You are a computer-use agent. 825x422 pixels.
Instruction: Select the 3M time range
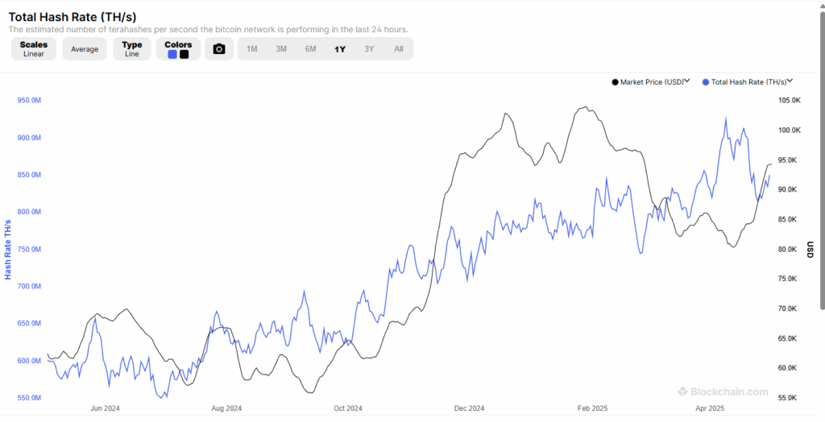[281, 49]
